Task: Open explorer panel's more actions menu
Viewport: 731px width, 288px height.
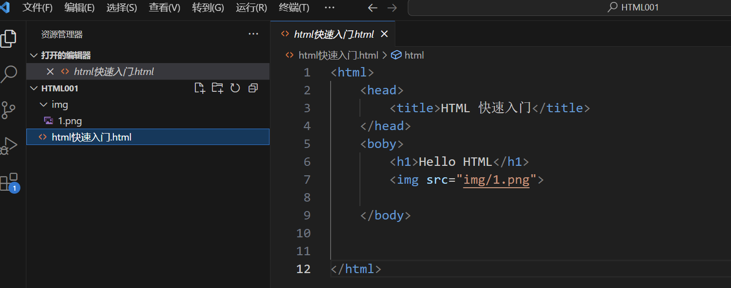Action: [x=253, y=34]
